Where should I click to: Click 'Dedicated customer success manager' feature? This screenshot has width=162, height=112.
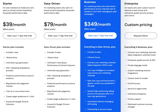[140, 105]
